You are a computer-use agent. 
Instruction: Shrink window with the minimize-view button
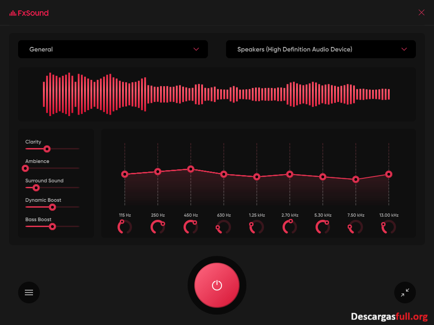(405, 292)
